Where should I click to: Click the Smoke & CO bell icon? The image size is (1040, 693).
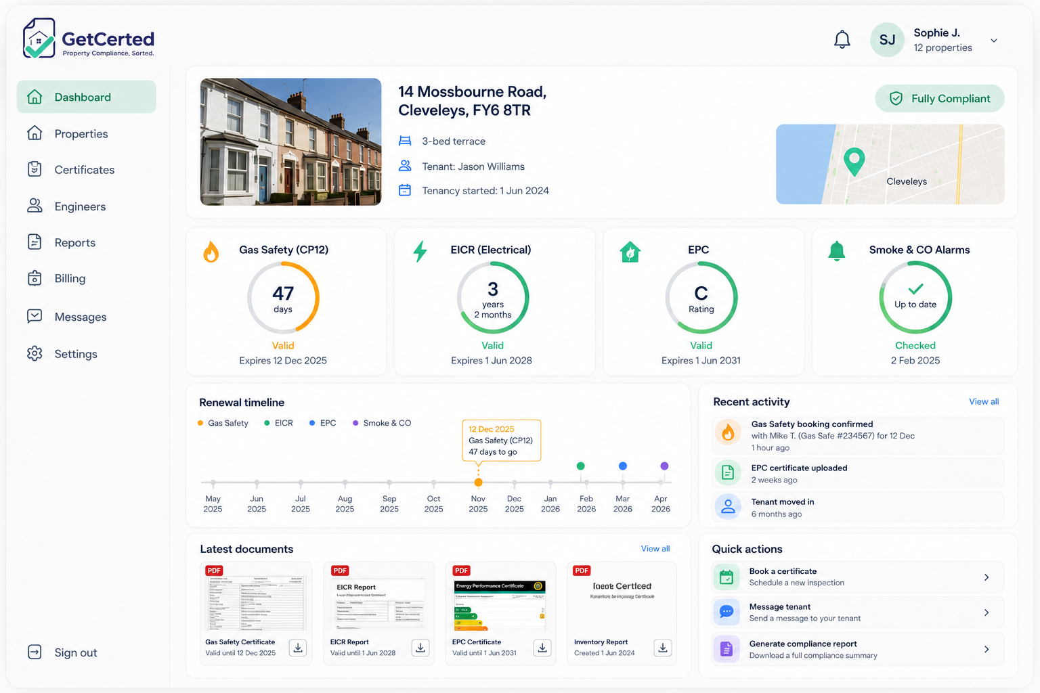(x=837, y=251)
